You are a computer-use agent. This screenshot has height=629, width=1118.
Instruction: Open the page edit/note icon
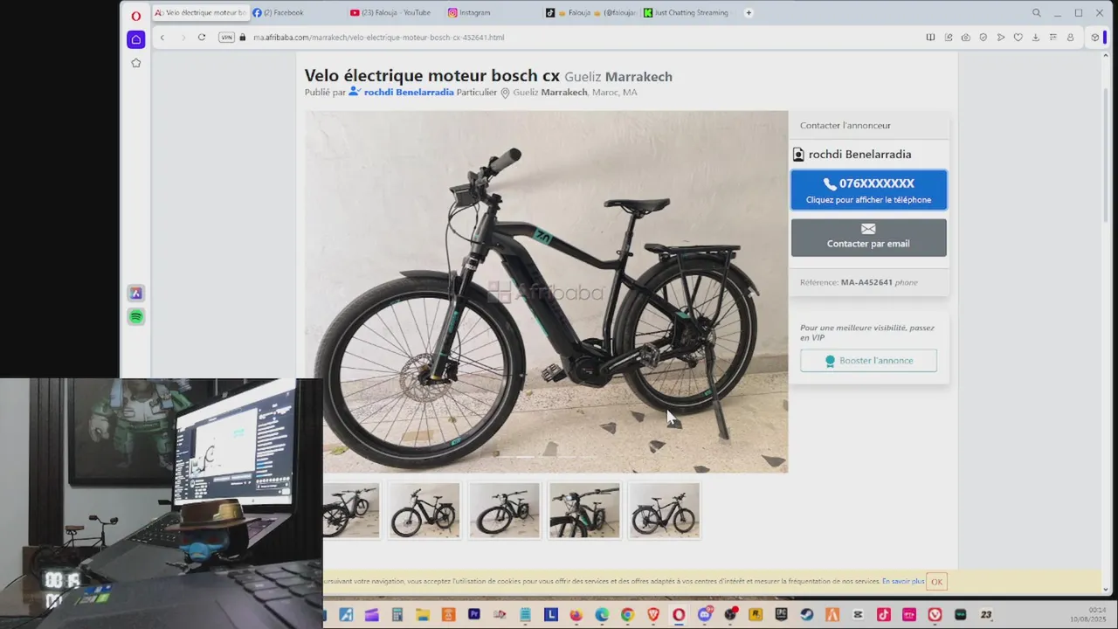[x=949, y=38]
